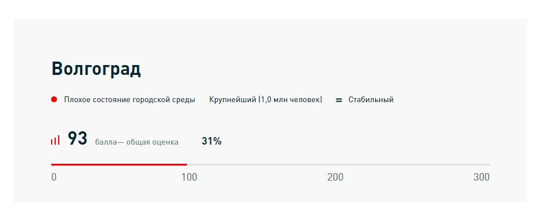Click the equals sign stability icon
The image size is (542, 223).
(339, 100)
